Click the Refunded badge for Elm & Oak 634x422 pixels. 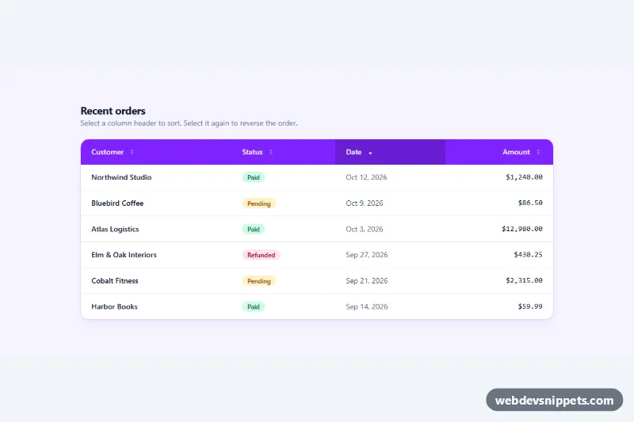(262, 255)
